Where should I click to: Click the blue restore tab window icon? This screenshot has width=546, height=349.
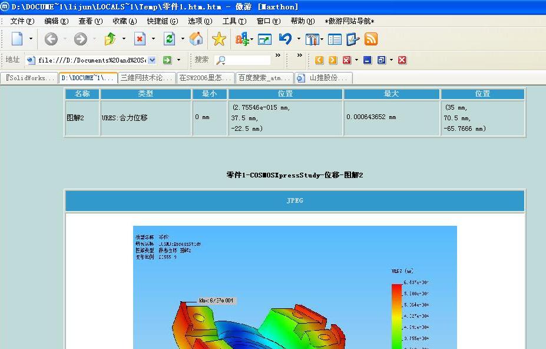(x=382, y=60)
